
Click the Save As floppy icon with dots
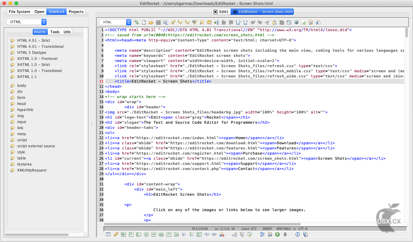point(165,22)
